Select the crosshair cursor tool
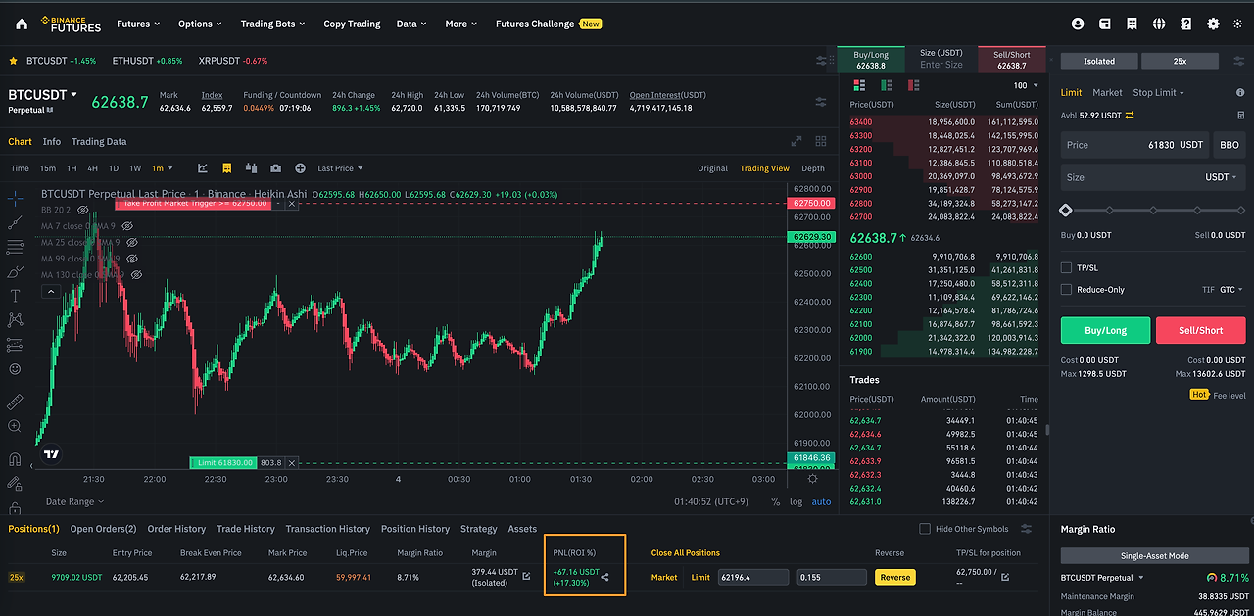 (x=15, y=198)
